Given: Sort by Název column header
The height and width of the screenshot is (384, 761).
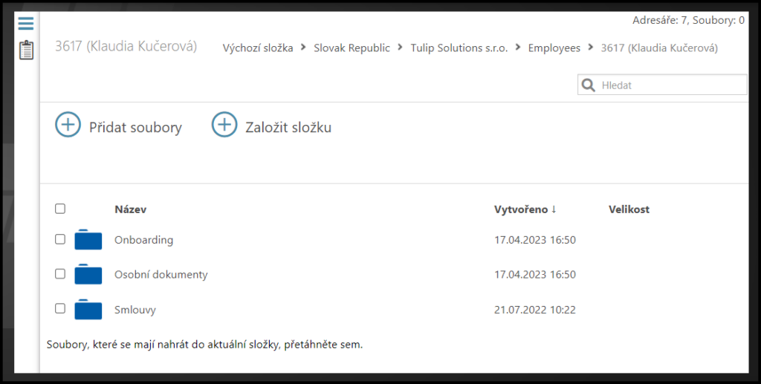Looking at the screenshot, I should tap(130, 209).
